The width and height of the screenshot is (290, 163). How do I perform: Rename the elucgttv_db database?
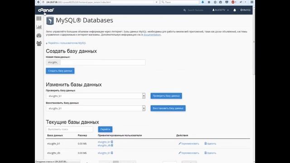click(189, 153)
